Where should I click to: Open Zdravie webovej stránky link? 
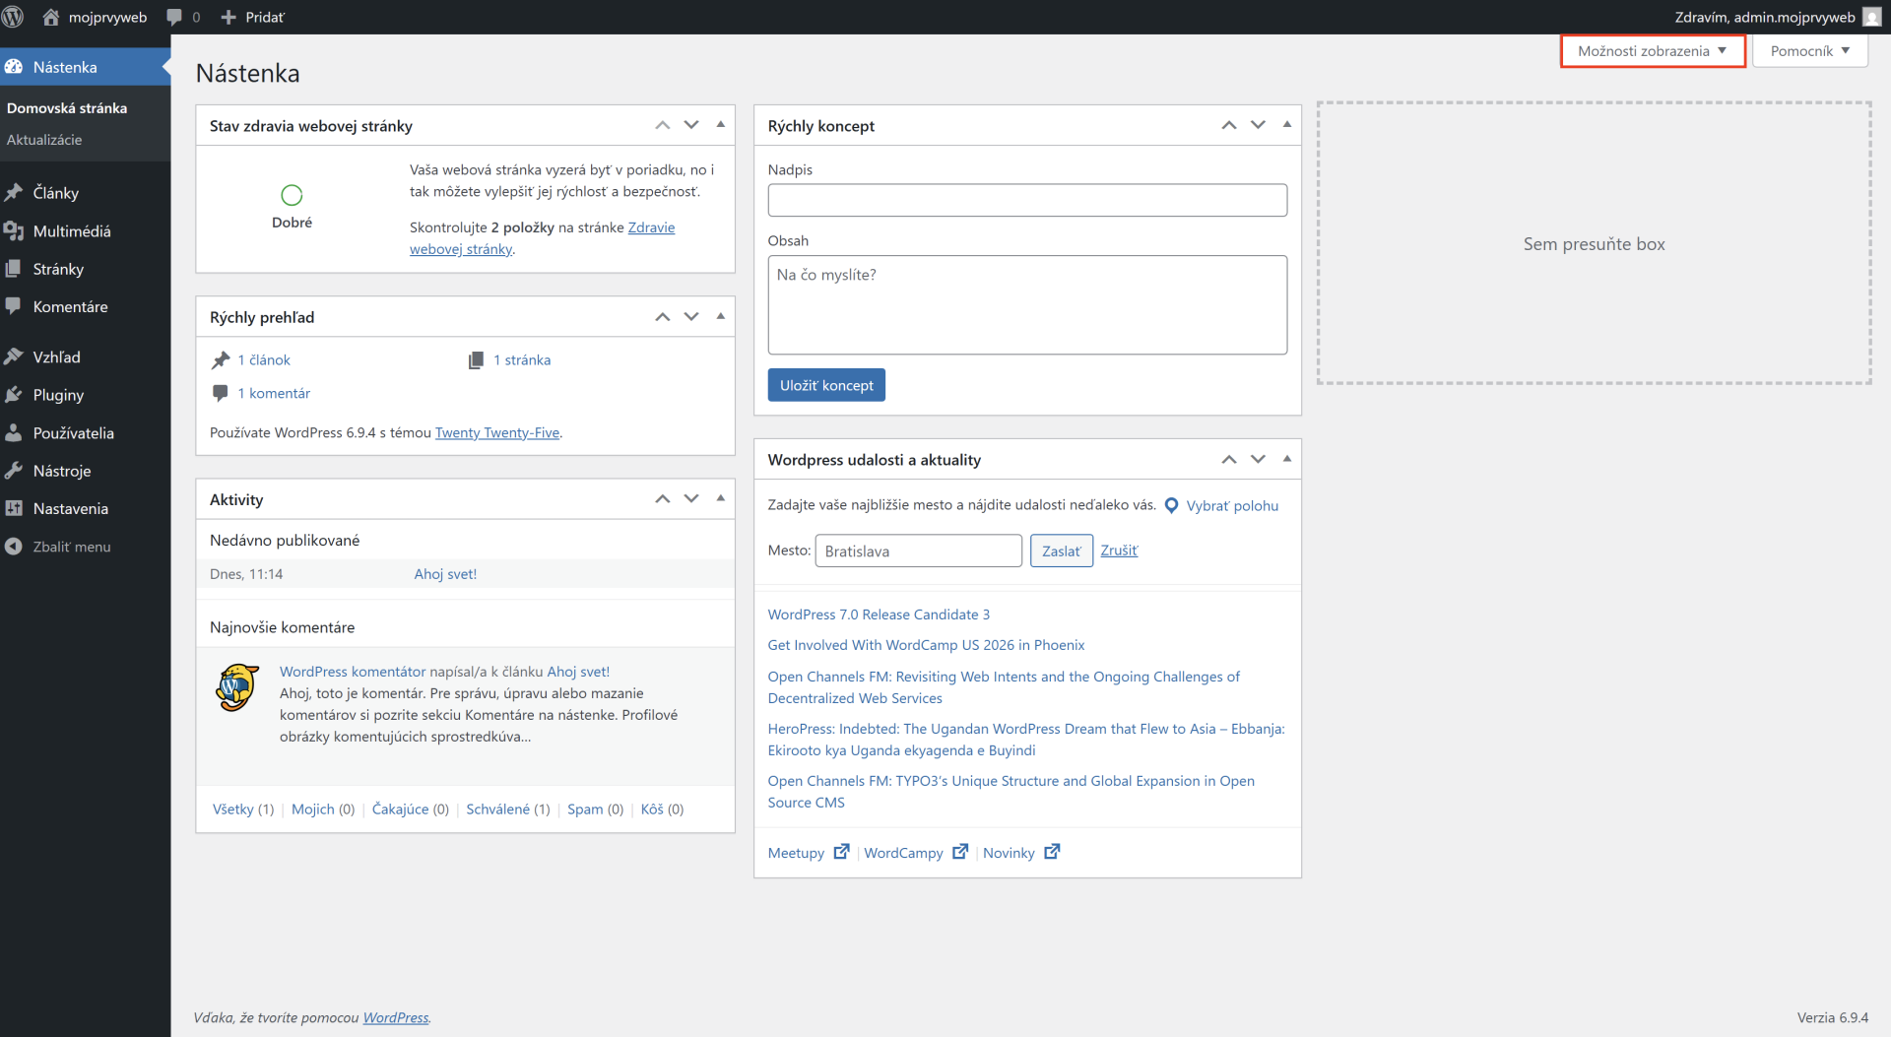543,238
